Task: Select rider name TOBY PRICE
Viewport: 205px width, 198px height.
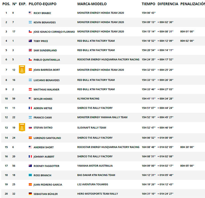Action: pos(41,41)
